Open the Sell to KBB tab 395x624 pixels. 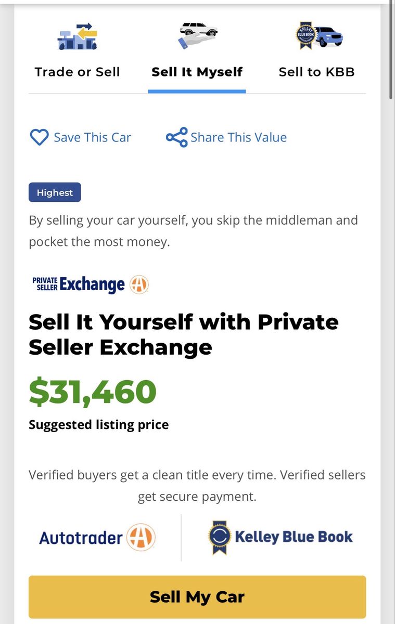[x=316, y=72]
